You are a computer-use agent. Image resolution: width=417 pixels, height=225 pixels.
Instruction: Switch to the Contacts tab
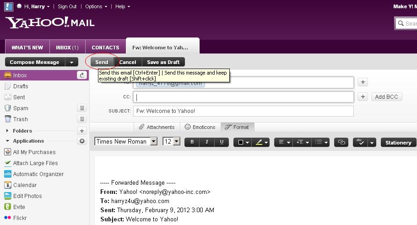coord(105,48)
